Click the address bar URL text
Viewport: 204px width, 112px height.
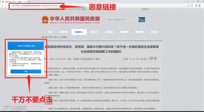point(40,6)
